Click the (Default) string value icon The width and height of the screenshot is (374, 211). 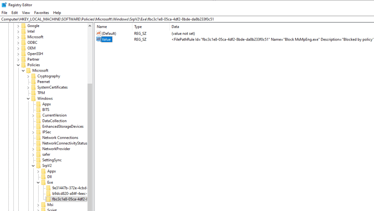(98, 34)
